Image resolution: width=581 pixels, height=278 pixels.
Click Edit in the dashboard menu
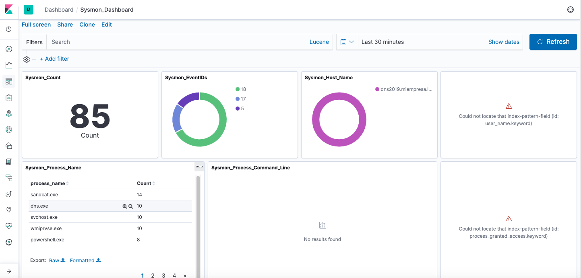click(x=106, y=25)
